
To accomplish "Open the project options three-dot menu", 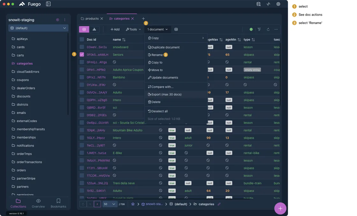I will point(65,20).
